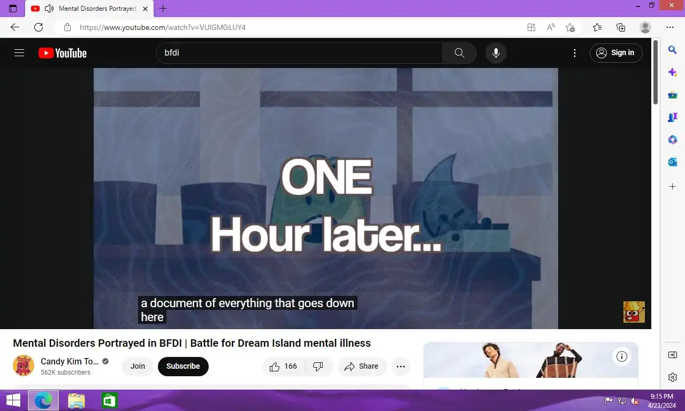The width and height of the screenshot is (685, 411).
Task: Open more actions ellipsis below video
Action: click(x=401, y=367)
